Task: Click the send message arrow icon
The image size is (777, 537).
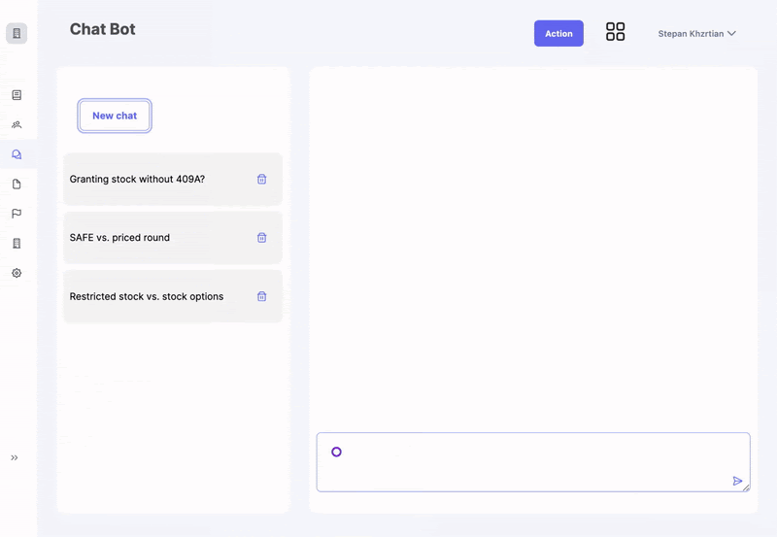Action: (737, 481)
